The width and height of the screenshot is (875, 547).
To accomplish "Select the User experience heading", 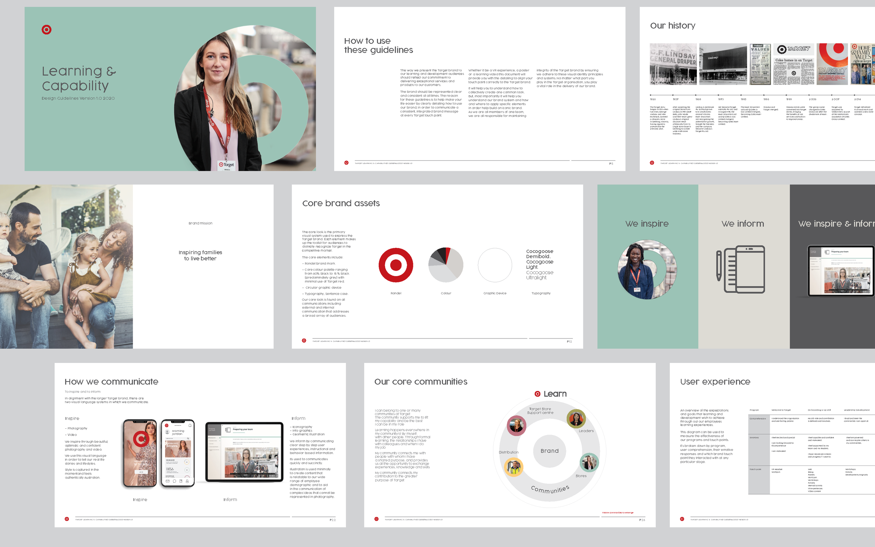I will pyautogui.click(x=715, y=382).
